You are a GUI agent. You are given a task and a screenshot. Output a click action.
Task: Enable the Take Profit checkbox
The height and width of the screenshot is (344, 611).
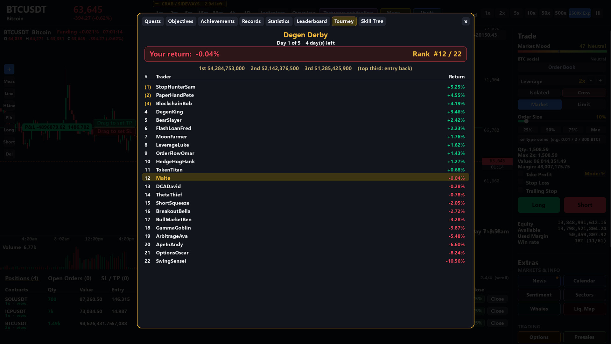click(521, 175)
